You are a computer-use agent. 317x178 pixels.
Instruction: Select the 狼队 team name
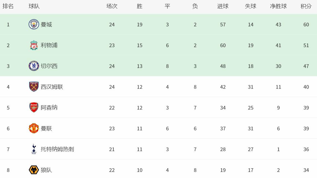click(x=46, y=170)
